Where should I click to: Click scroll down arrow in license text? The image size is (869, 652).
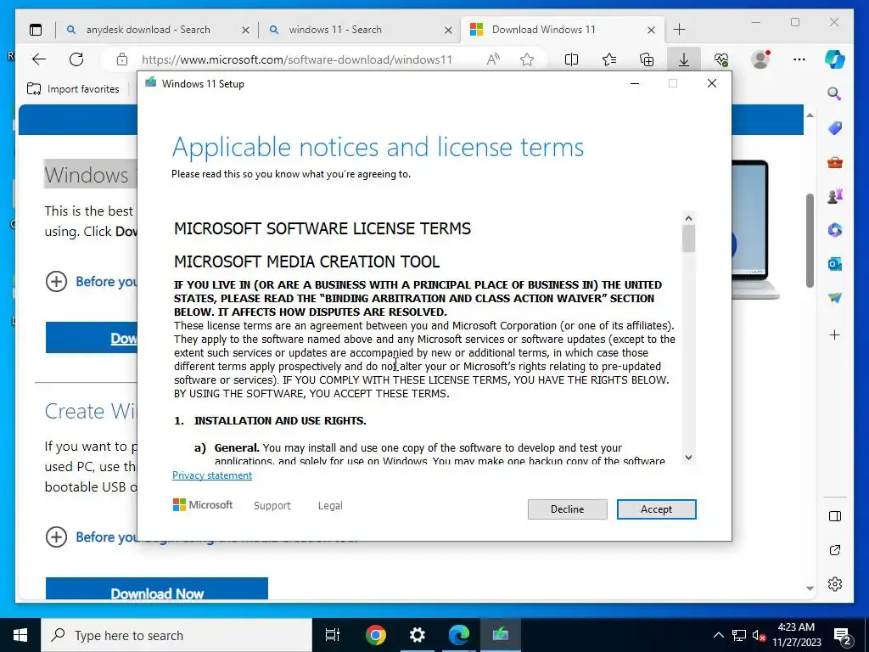click(688, 458)
